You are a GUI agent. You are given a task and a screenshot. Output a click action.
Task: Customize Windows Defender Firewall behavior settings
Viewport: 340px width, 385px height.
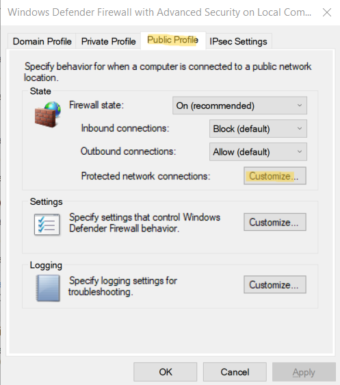coord(275,222)
